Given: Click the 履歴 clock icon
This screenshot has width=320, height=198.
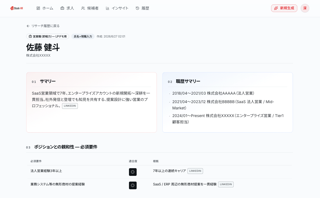Looking at the screenshot, I should (x=137, y=8).
